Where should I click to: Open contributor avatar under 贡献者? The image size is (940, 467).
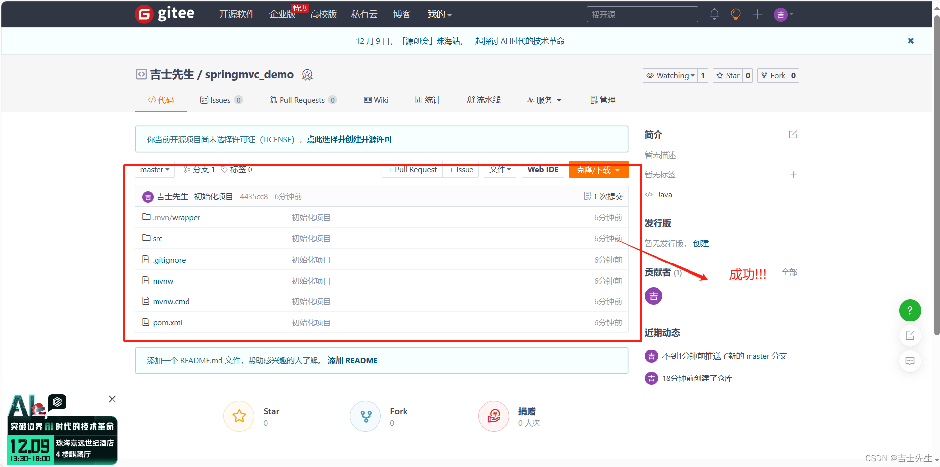point(654,296)
